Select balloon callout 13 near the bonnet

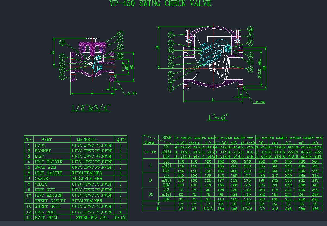[x=62, y=42]
